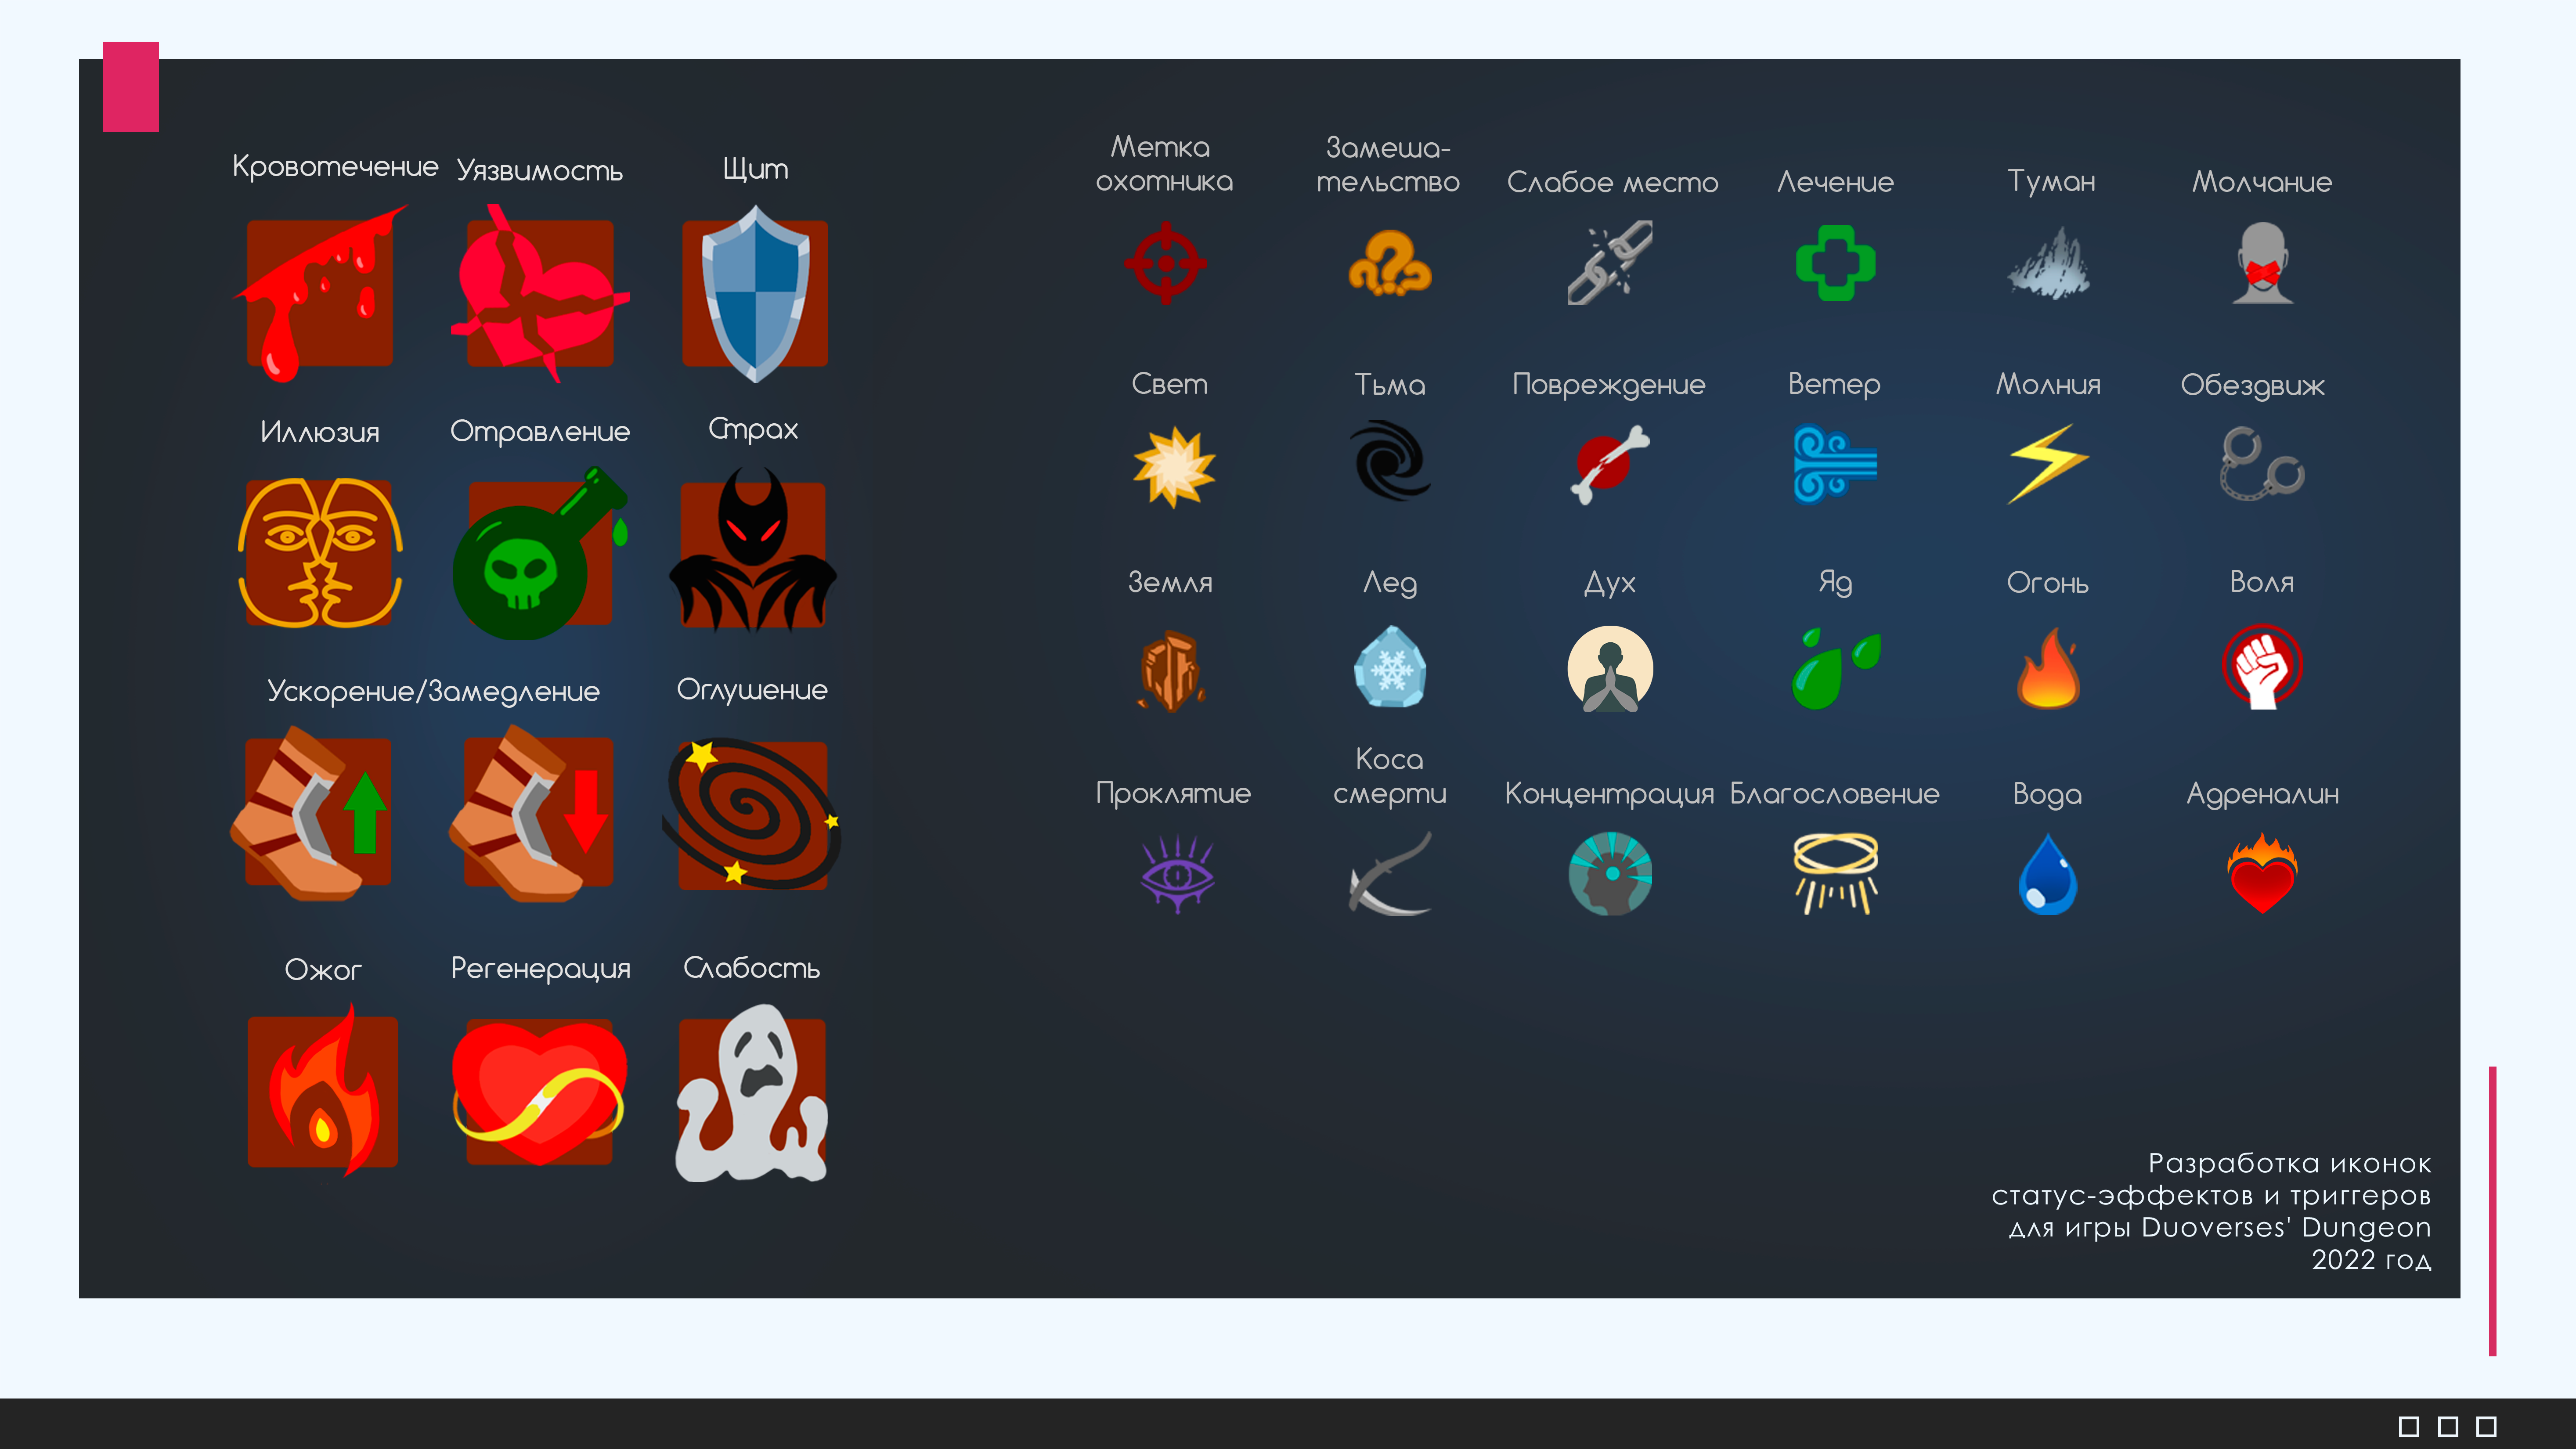Select the Туман fog icon
Viewport: 2576px width, 1449px height.
click(2048, 264)
